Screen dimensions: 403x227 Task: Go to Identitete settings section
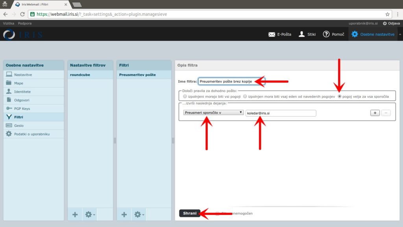22,92
